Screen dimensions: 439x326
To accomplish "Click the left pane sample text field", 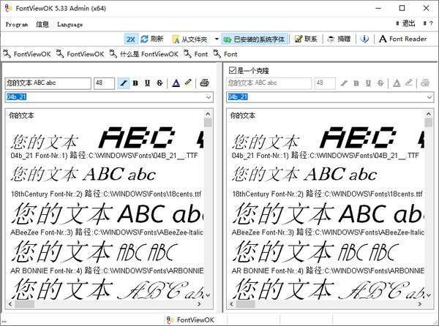I will (x=48, y=83).
